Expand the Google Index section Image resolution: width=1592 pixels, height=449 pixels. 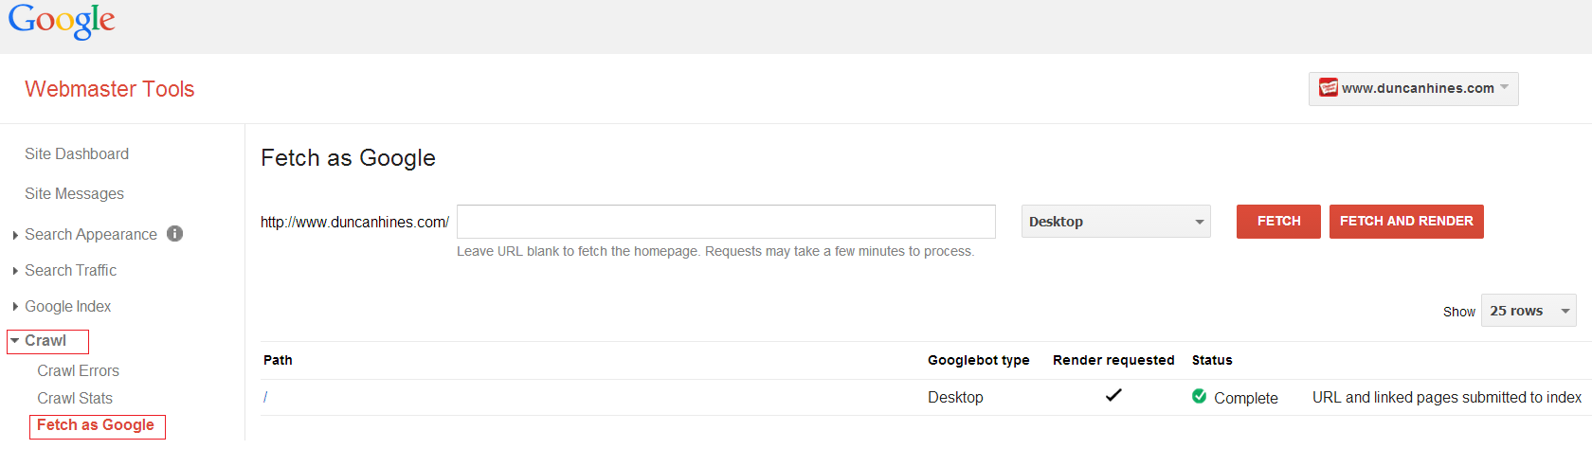click(67, 306)
